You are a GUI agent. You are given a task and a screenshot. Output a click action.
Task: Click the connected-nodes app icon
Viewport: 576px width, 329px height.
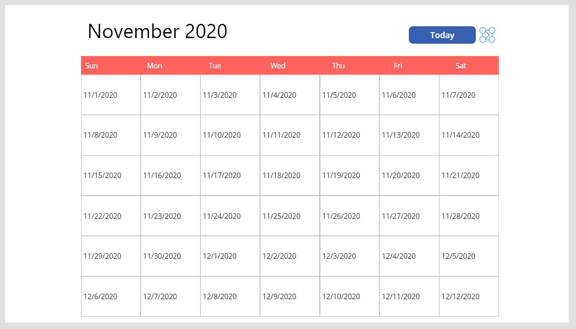pyautogui.click(x=487, y=34)
